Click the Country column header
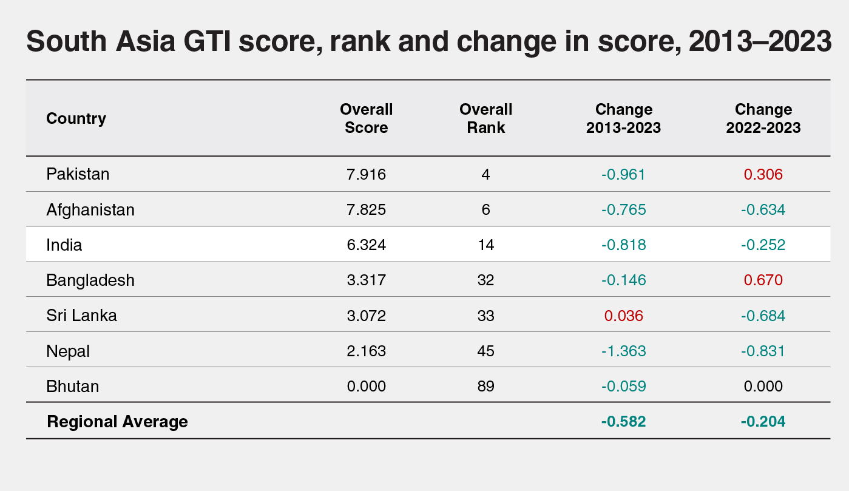 click(x=76, y=118)
